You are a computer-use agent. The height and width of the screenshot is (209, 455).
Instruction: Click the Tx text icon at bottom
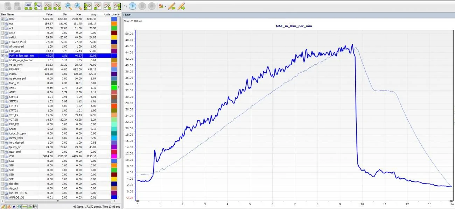pyautogui.click(x=30, y=207)
